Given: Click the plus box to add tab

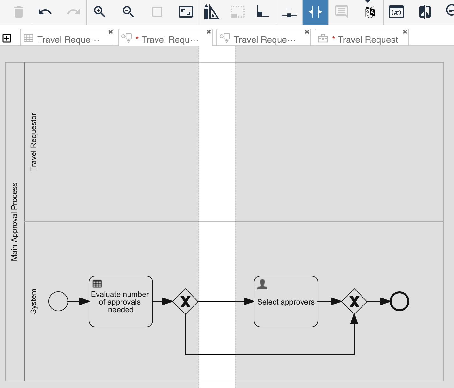Looking at the screenshot, I should [7, 38].
